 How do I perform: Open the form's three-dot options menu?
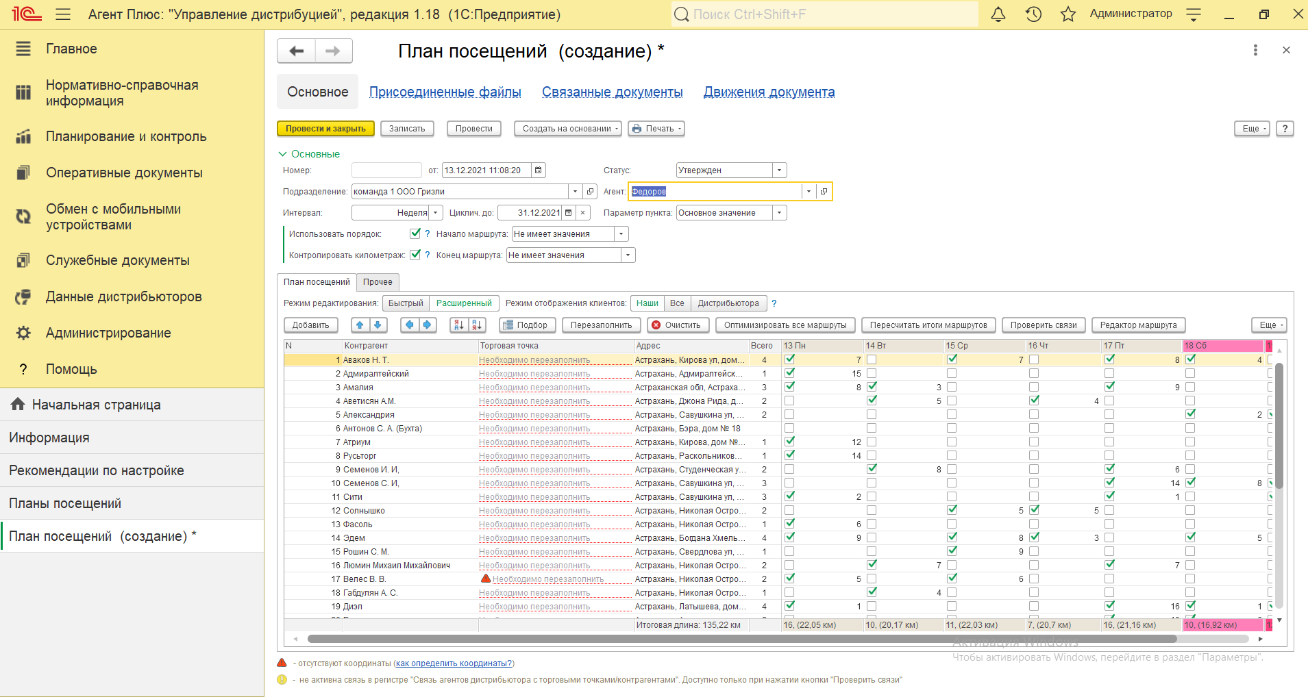(x=1255, y=50)
